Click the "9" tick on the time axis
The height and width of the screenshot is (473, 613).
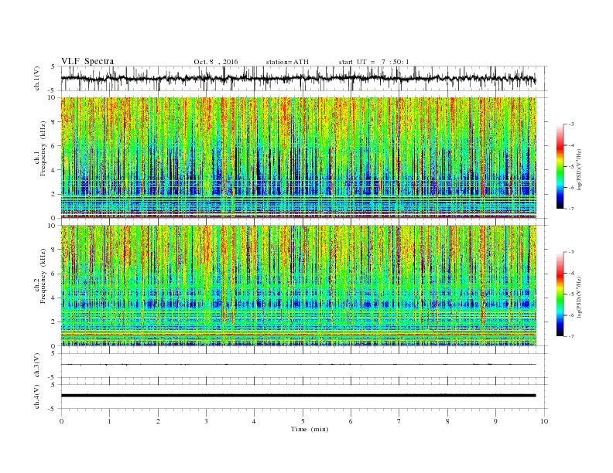[x=495, y=421]
